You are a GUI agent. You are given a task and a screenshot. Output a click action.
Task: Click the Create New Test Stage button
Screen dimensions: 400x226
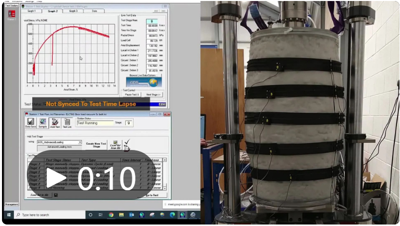[96, 145]
